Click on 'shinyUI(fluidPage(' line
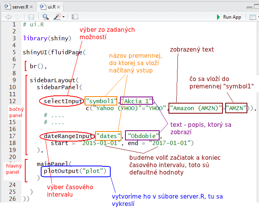259x216 pixels. [x=54, y=52]
